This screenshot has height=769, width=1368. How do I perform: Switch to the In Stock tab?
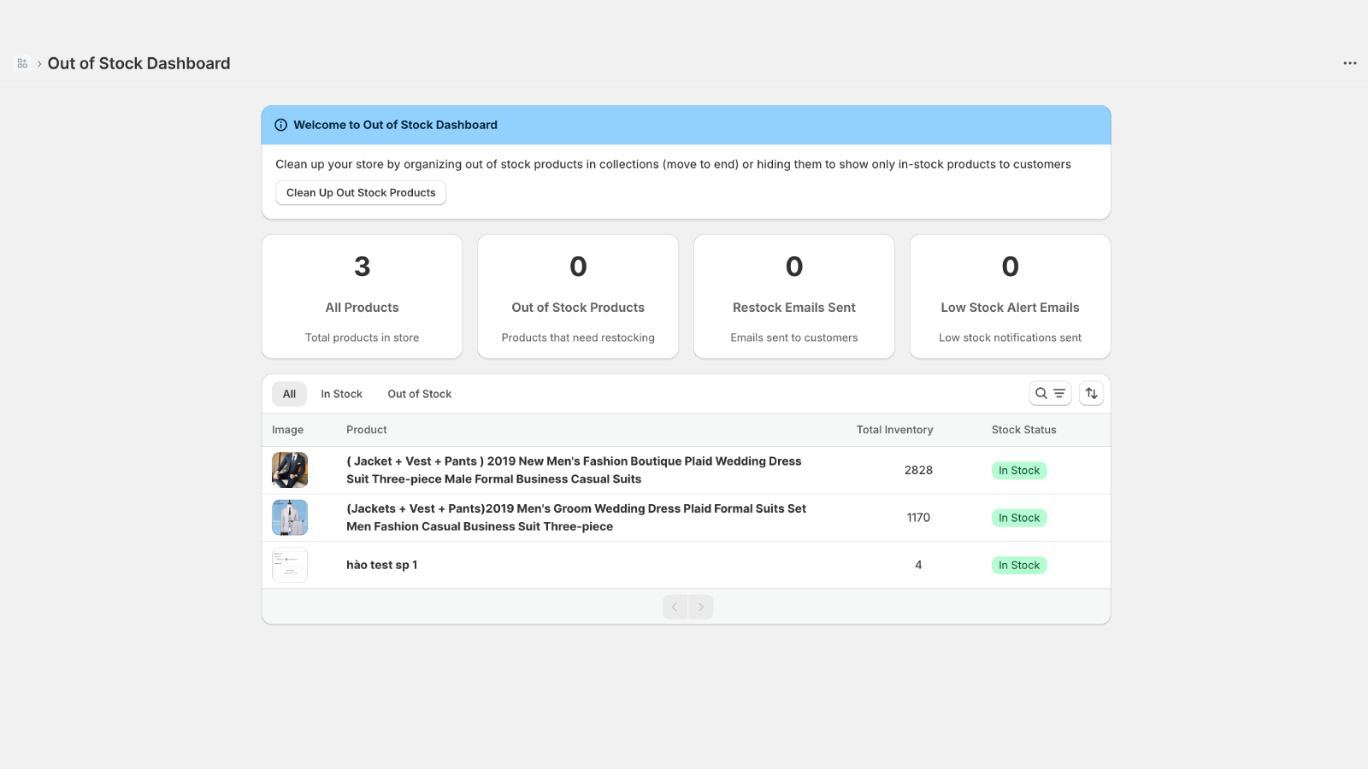(341, 394)
